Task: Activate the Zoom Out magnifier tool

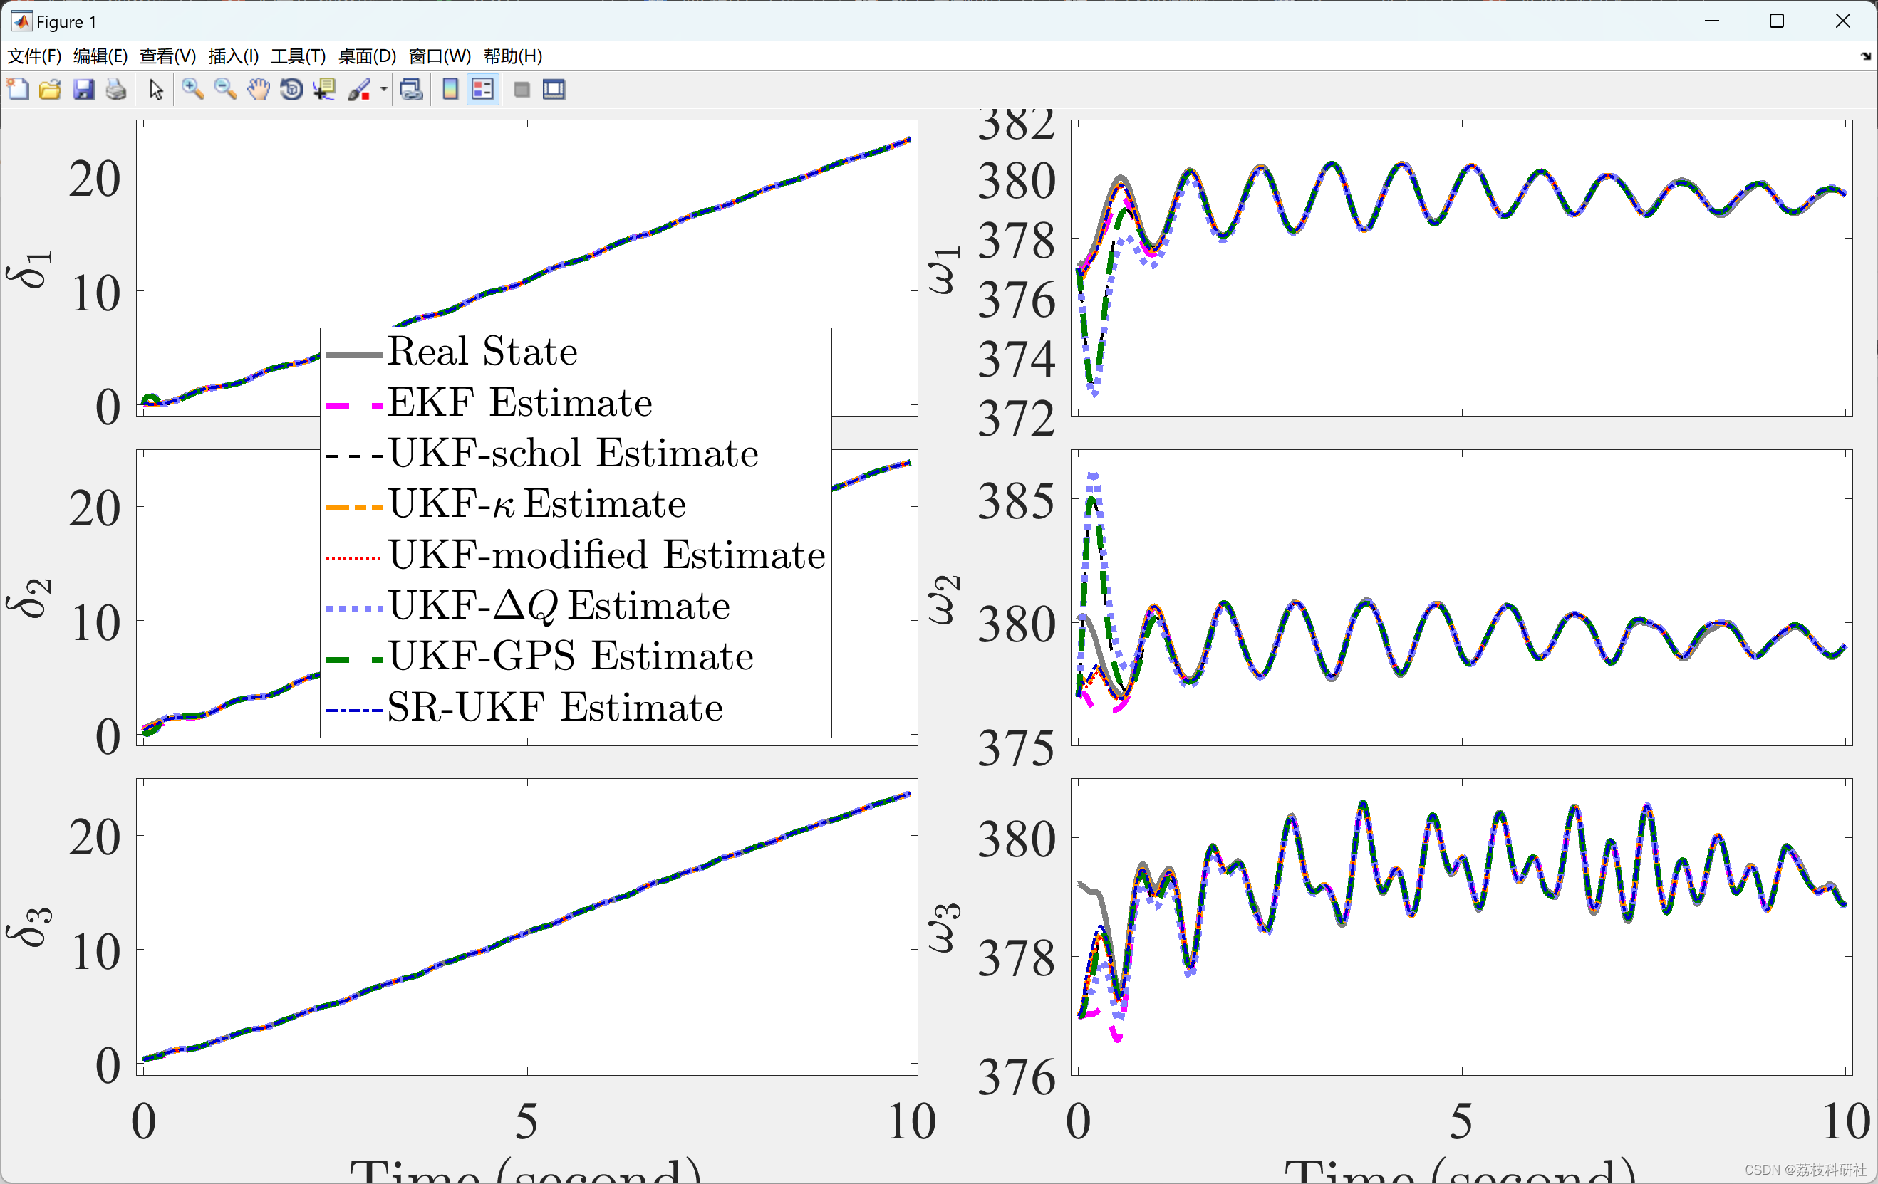Action: coord(225,90)
